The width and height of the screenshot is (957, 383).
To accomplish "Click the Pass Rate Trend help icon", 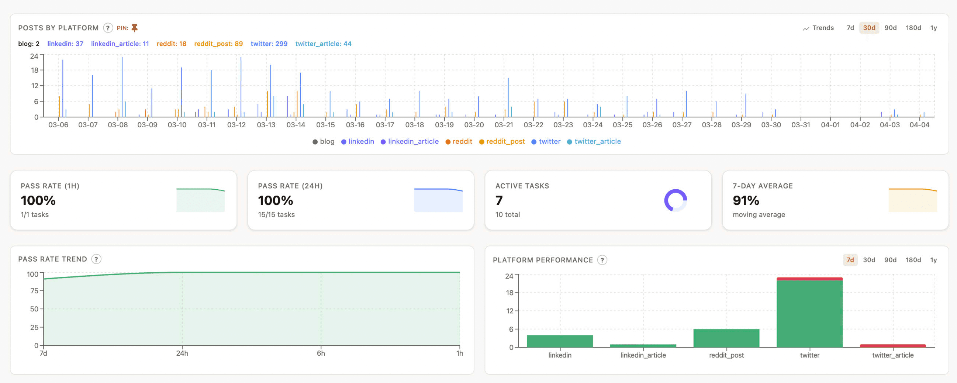I will (96, 259).
